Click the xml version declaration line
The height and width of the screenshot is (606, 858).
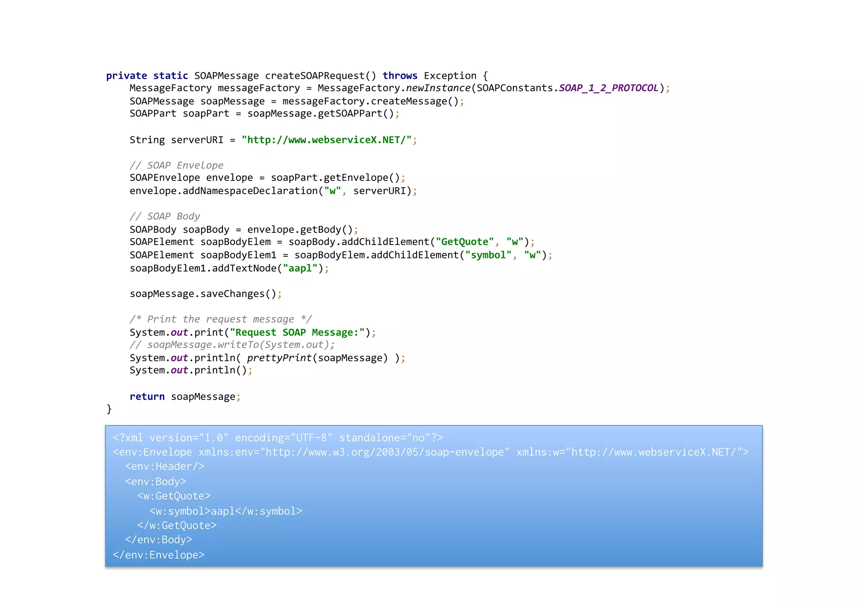[x=278, y=438]
